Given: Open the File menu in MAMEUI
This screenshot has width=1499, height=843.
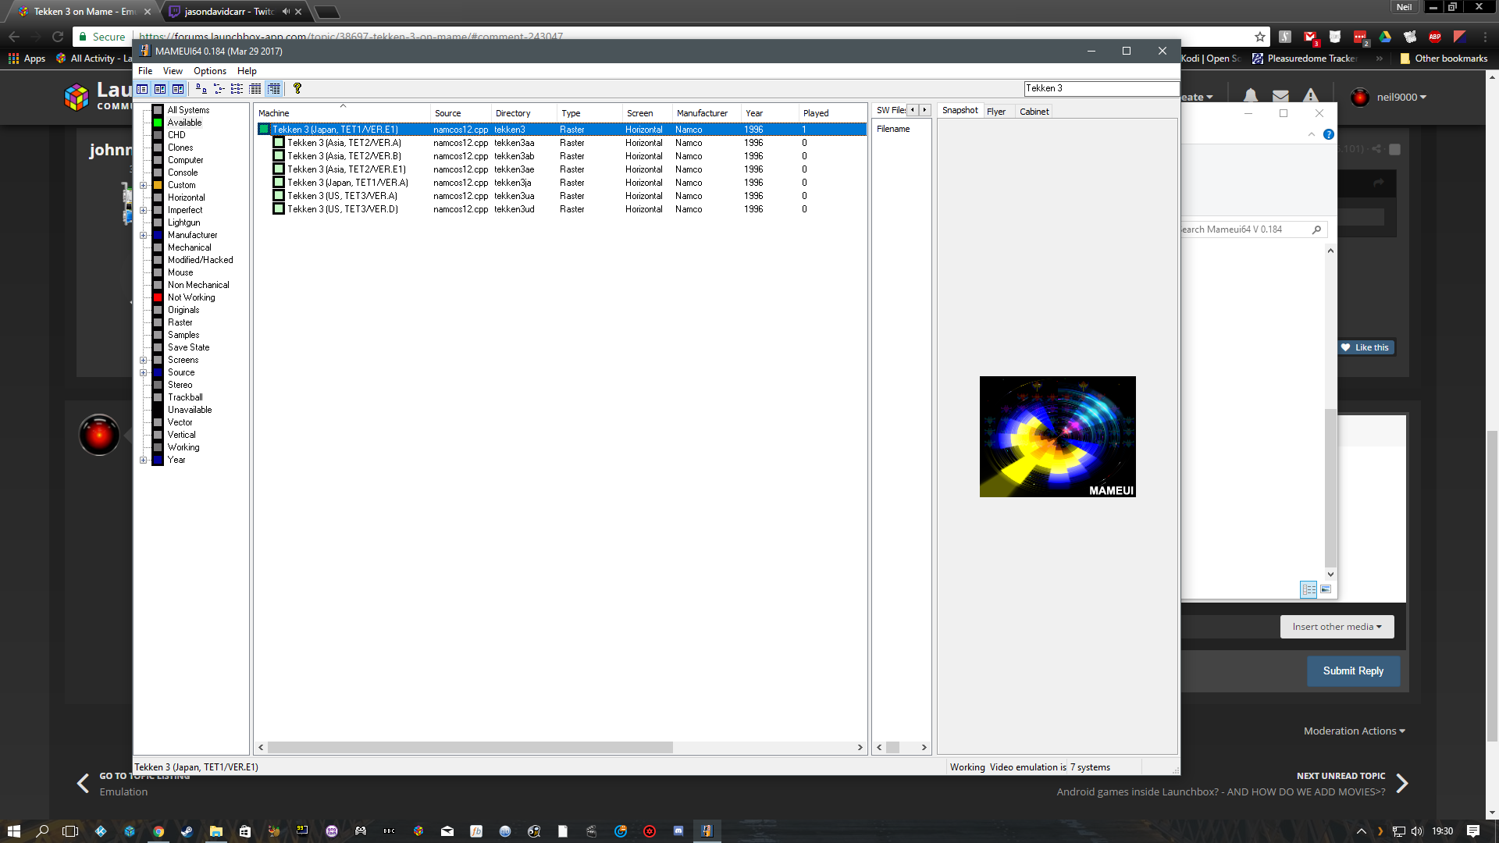Looking at the screenshot, I should point(145,71).
